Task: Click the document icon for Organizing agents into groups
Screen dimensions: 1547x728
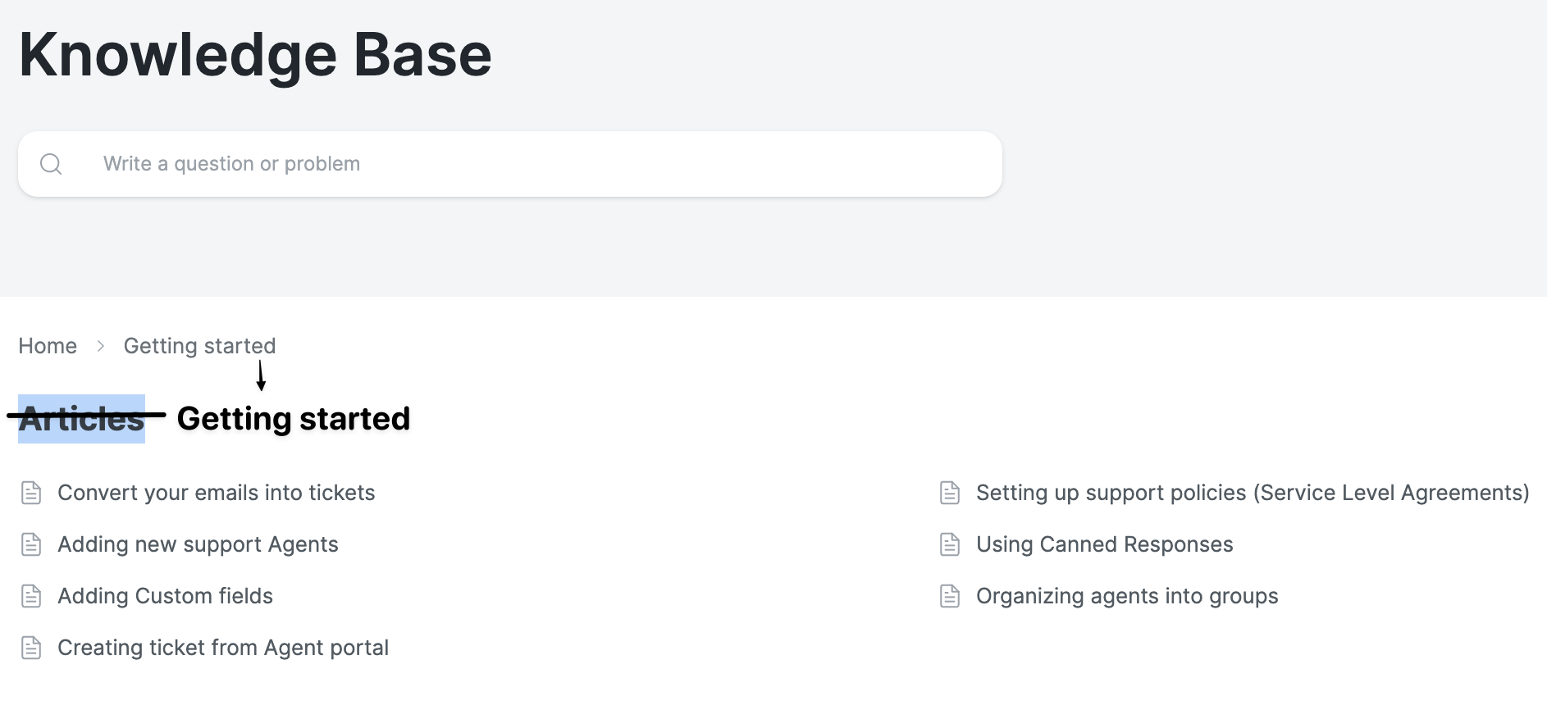Action: click(x=951, y=596)
